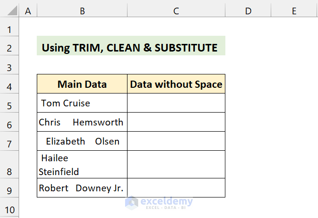Screen dimensions: 318x218
Task: Select column D header
Action: (248, 11)
